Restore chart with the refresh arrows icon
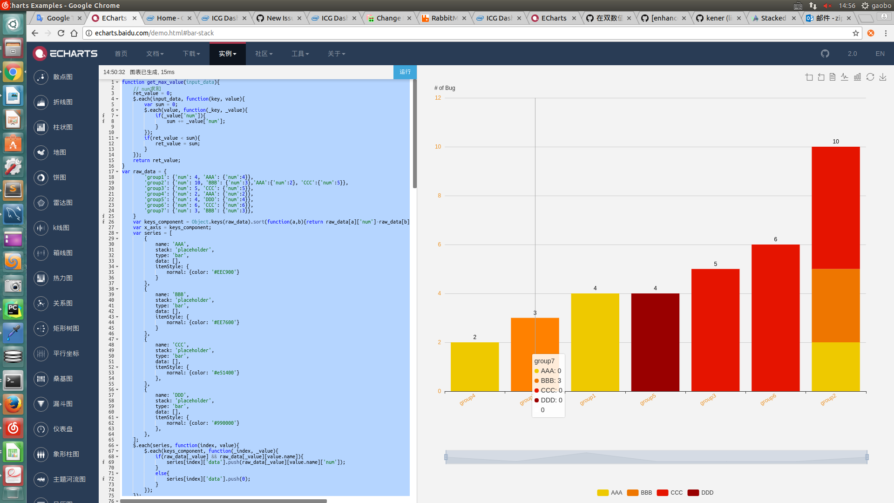894x503 pixels. (x=870, y=77)
